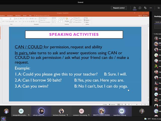Click the SPEAKING ACTIVITIES title box
The height and width of the screenshot is (121, 161).
pyautogui.click(x=74, y=35)
